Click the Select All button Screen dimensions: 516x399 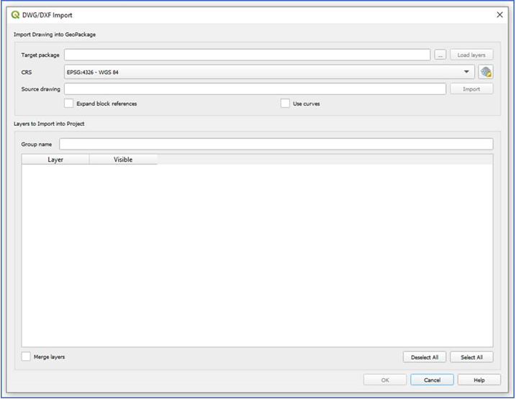[471, 357]
